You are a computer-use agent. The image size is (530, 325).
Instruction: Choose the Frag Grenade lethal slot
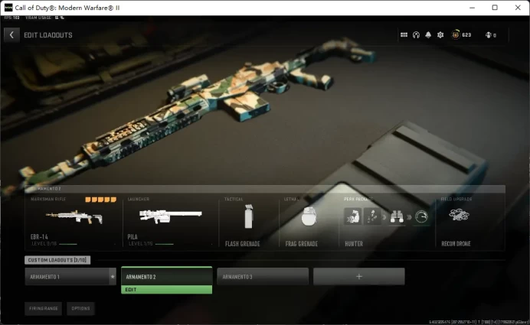pyautogui.click(x=309, y=222)
